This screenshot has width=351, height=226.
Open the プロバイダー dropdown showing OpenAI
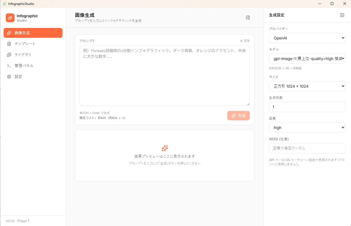(307, 38)
